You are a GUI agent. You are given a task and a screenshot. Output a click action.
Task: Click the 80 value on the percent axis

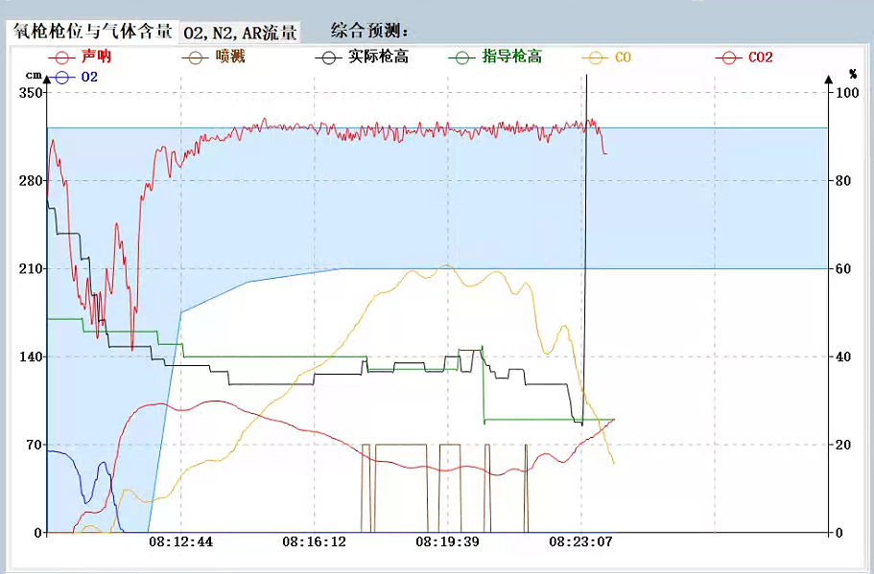(x=843, y=180)
